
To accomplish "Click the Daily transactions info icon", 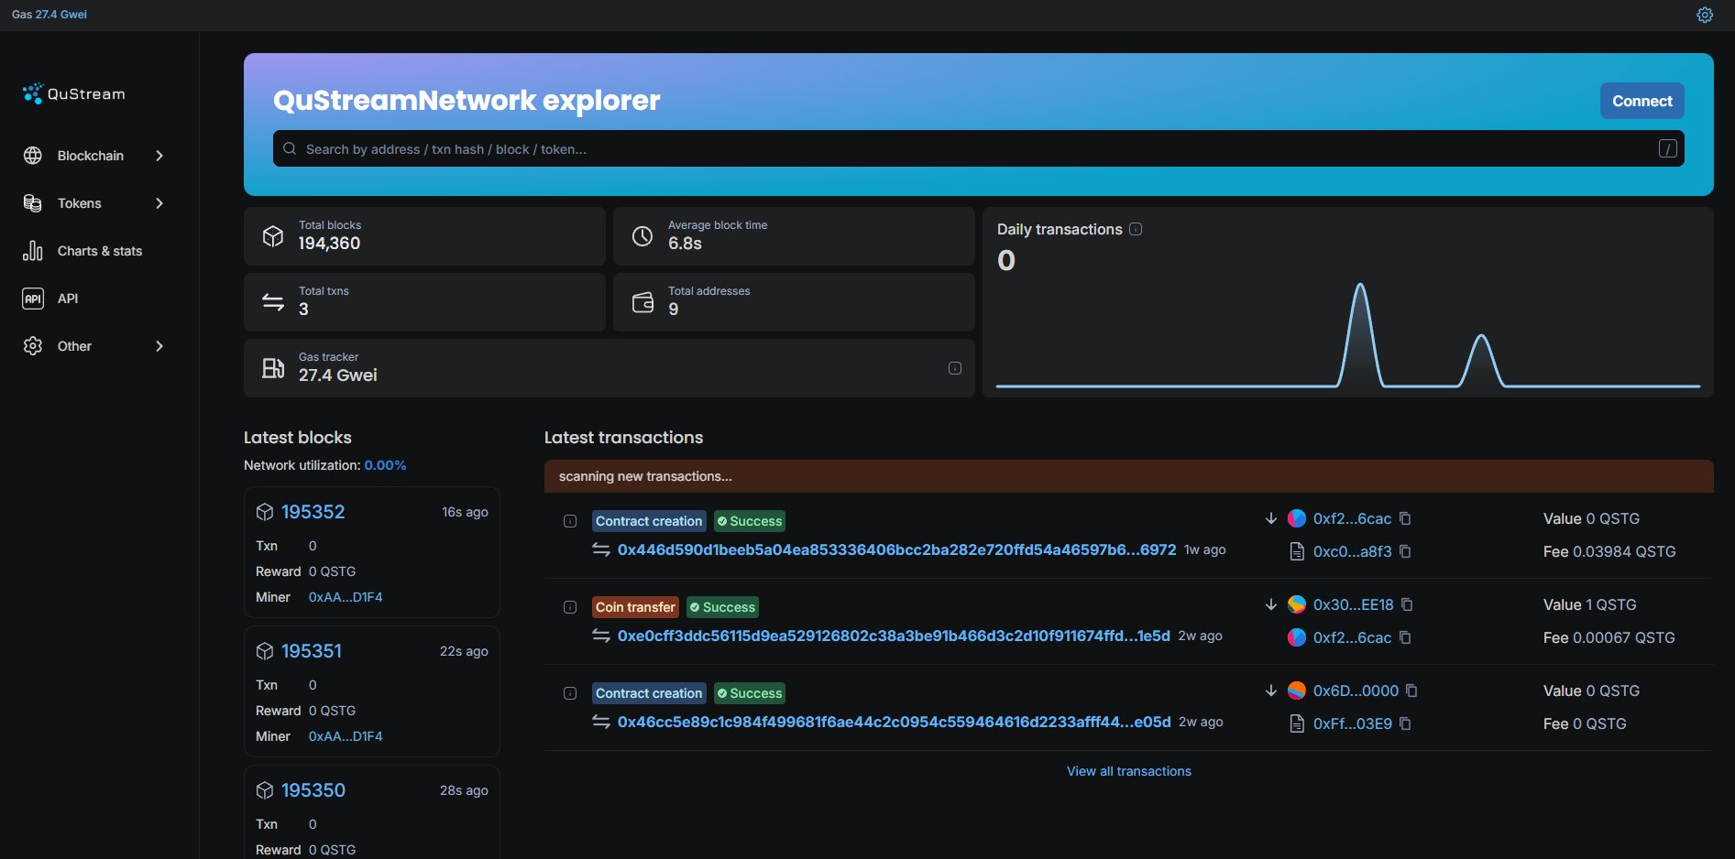I will (x=1136, y=229).
